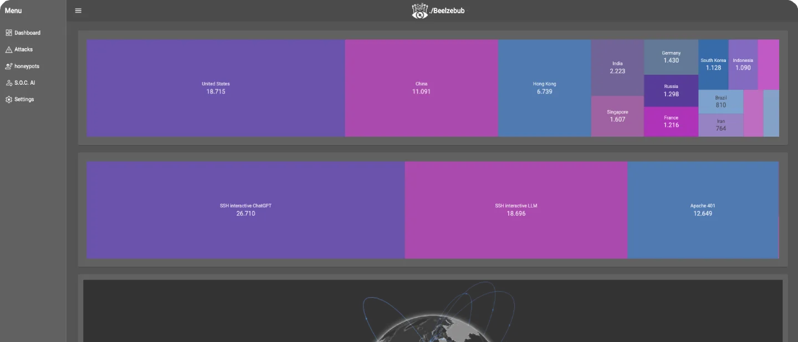Screen dimensions: 798x342
Task: Click the value 6.739
Action: [x=545, y=91]
